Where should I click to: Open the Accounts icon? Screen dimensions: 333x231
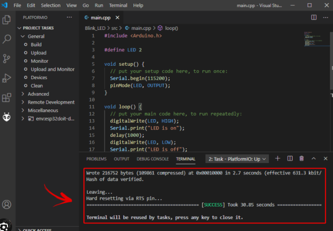tap(7, 204)
